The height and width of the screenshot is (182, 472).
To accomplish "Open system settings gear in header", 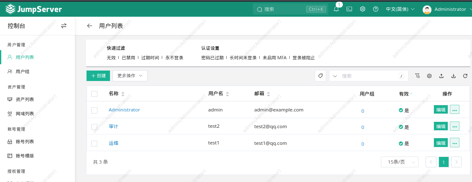I will click(x=362, y=9).
